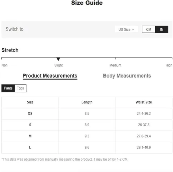Switch units to CM
This screenshot has height=172, width=173.
click(148, 29)
